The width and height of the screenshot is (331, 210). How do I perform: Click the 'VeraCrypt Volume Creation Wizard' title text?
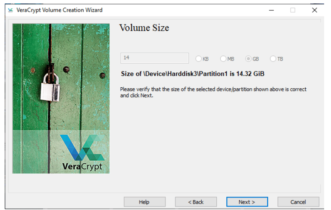pos(59,10)
